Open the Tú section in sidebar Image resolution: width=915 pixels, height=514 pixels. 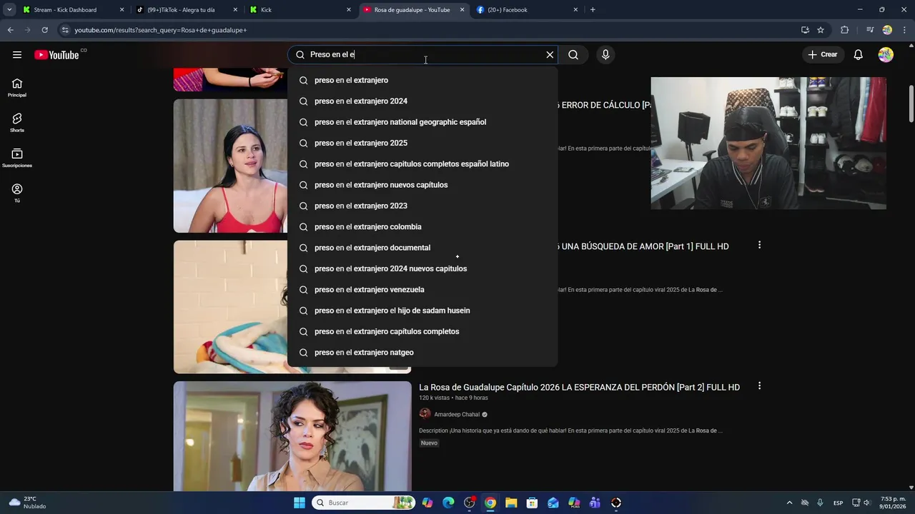tap(17, 193)
